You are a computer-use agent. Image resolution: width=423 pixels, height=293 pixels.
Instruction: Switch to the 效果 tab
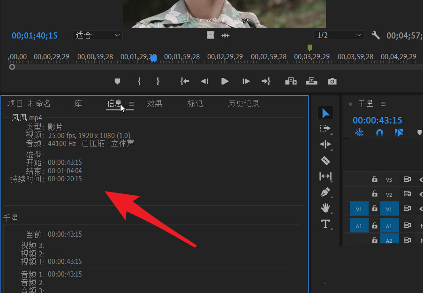pos(154,103)
